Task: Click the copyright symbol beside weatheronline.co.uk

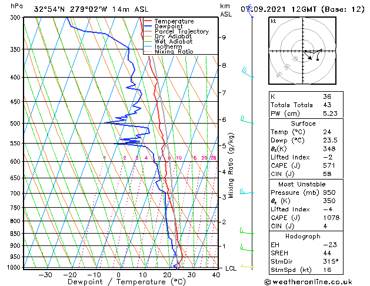Action: click(269, 281)
